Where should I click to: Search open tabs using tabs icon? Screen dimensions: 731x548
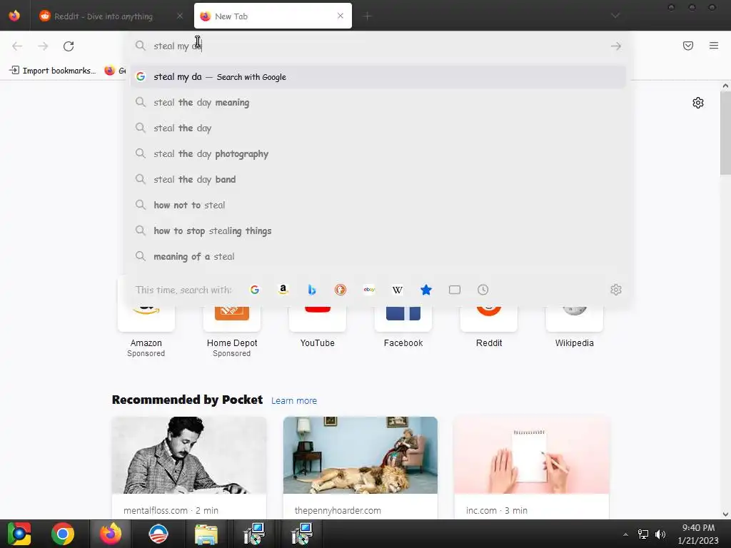tap(455, 290)
